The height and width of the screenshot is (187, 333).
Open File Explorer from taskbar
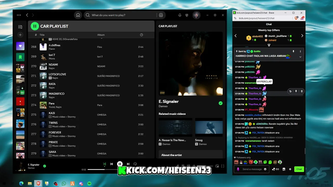tap(30, 184)
